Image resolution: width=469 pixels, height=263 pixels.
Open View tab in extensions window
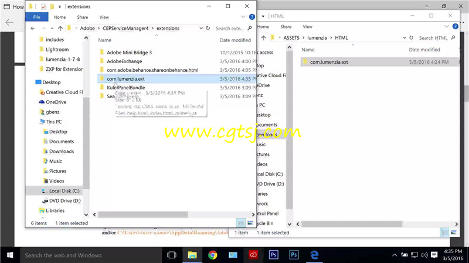tap(104, 18)
